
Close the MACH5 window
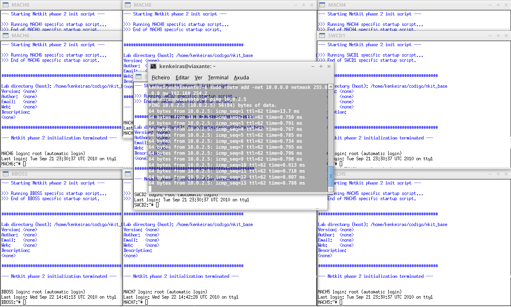pyautogui.click(x=506, y=174)
